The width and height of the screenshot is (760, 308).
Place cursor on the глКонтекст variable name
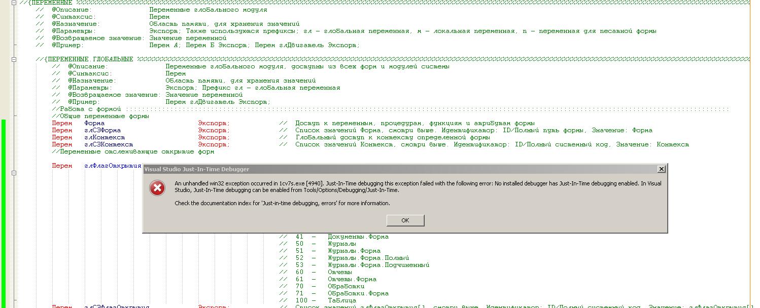coord(104,137)
